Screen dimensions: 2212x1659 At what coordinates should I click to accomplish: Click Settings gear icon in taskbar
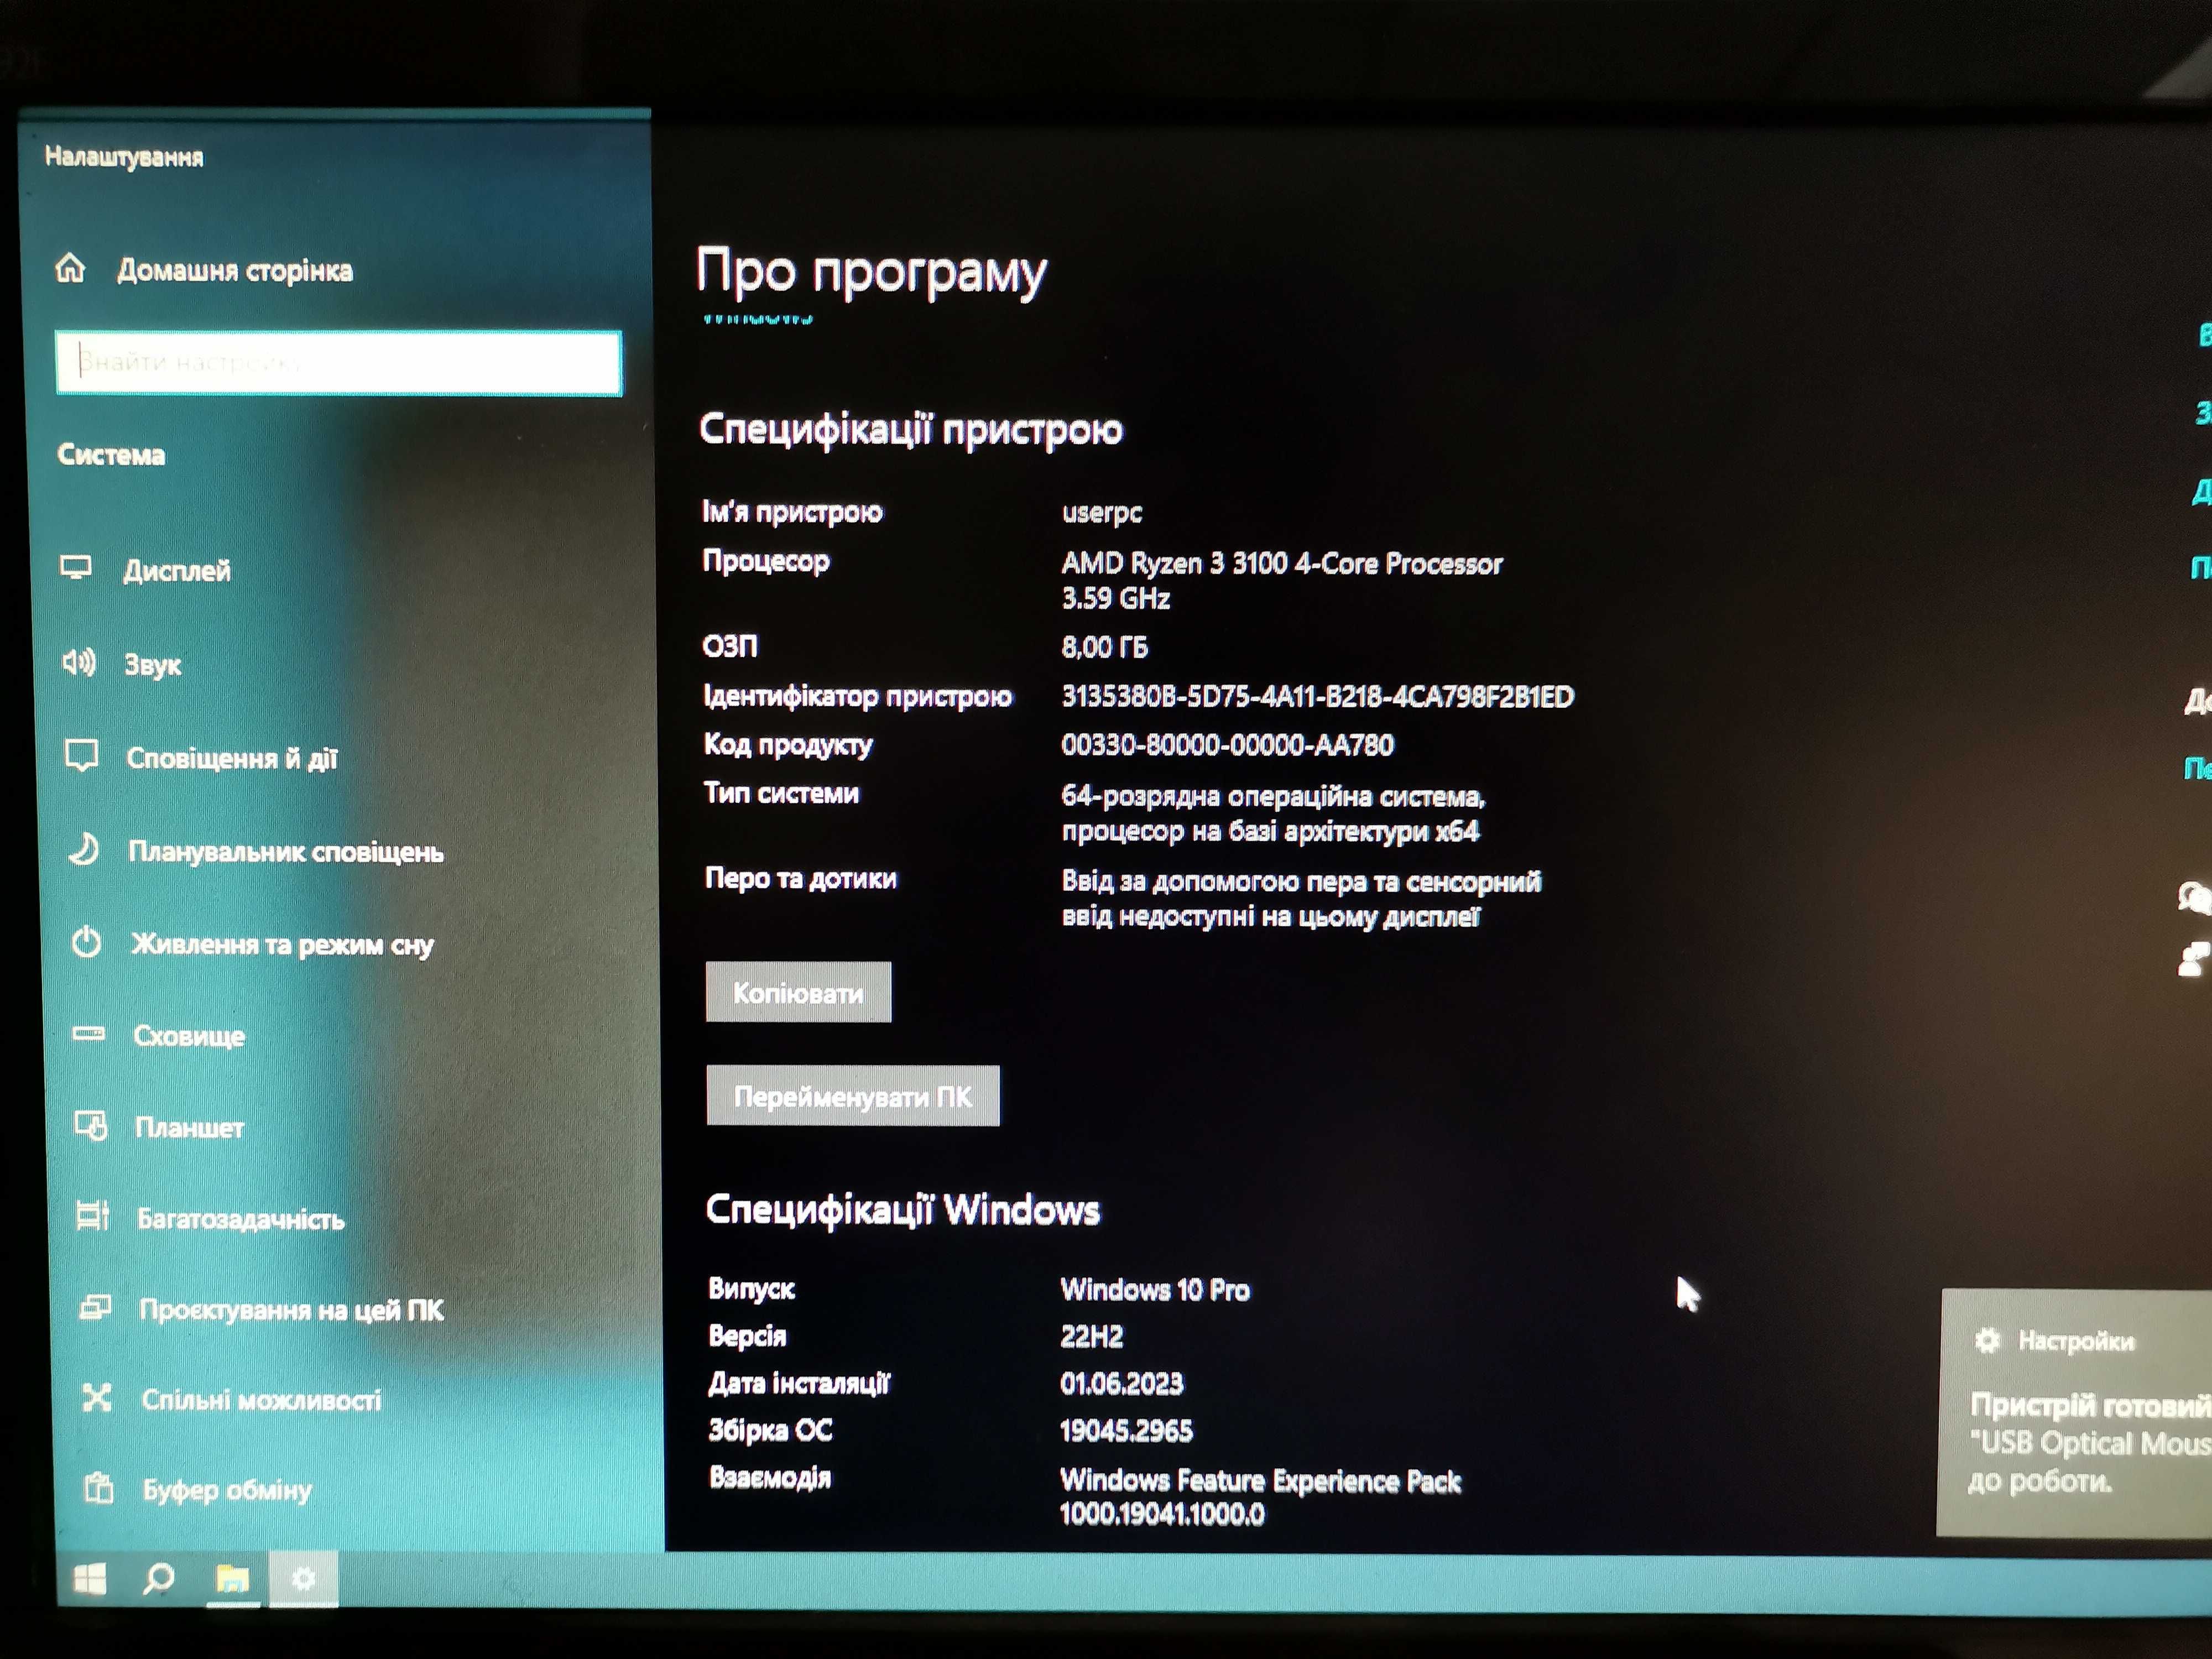[304, 1579]
